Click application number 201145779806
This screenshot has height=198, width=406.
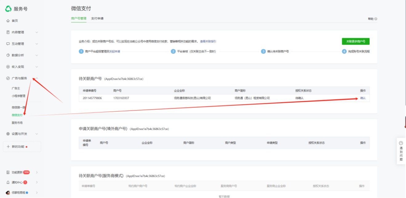[x=92, y=98]
